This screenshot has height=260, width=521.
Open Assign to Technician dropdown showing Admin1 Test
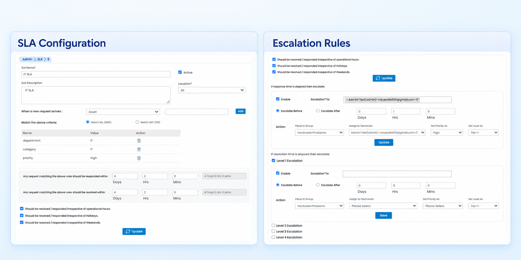pyautogui.click(x=387, y=132)
